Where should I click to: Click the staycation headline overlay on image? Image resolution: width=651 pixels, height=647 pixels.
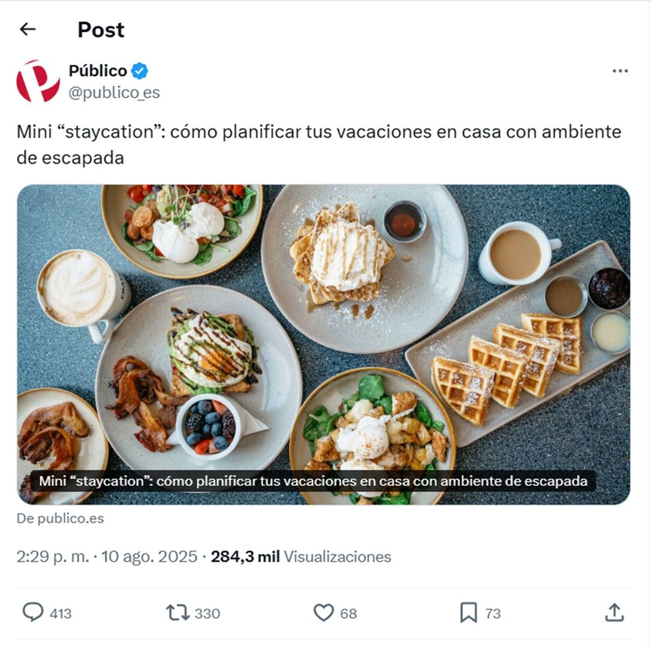point(313,481)
